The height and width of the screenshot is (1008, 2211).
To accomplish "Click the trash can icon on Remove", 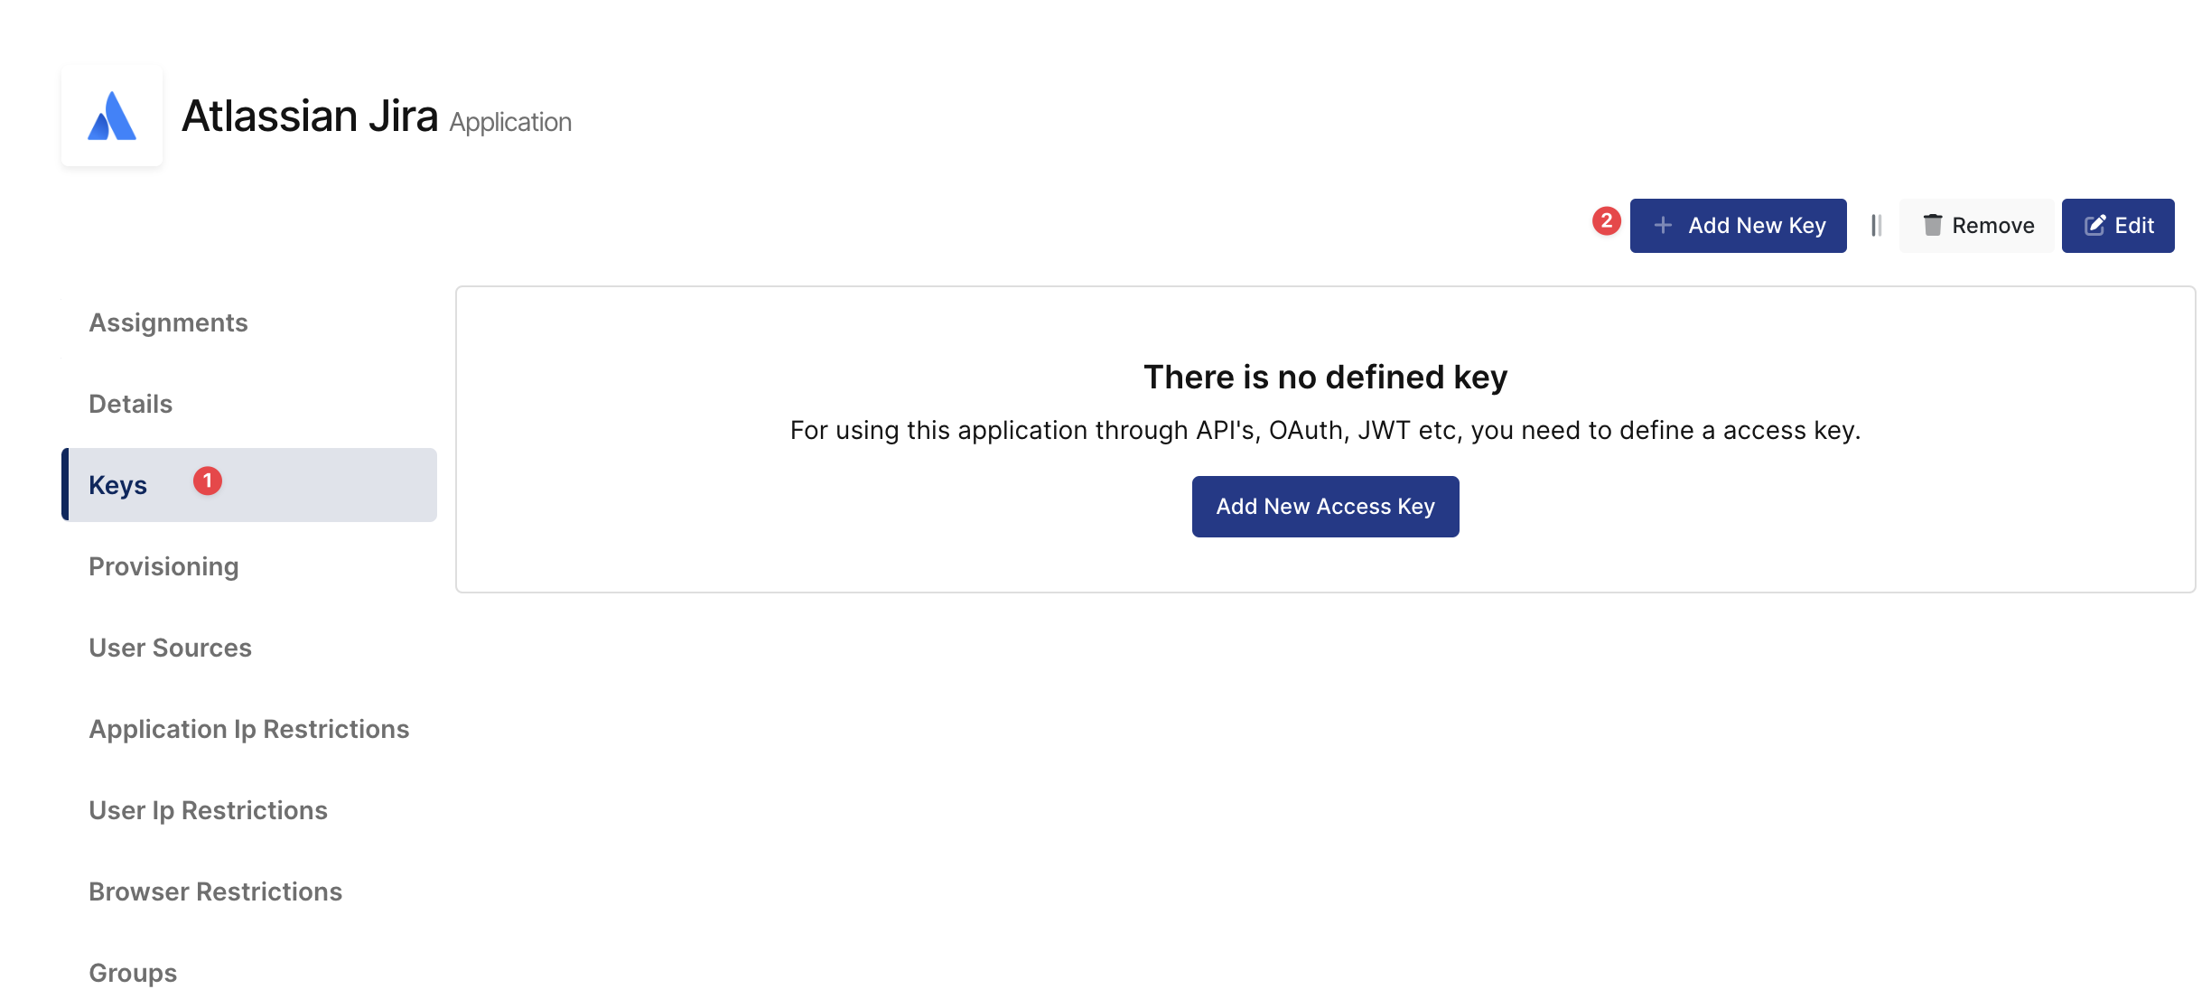I will coord(1932,226).
